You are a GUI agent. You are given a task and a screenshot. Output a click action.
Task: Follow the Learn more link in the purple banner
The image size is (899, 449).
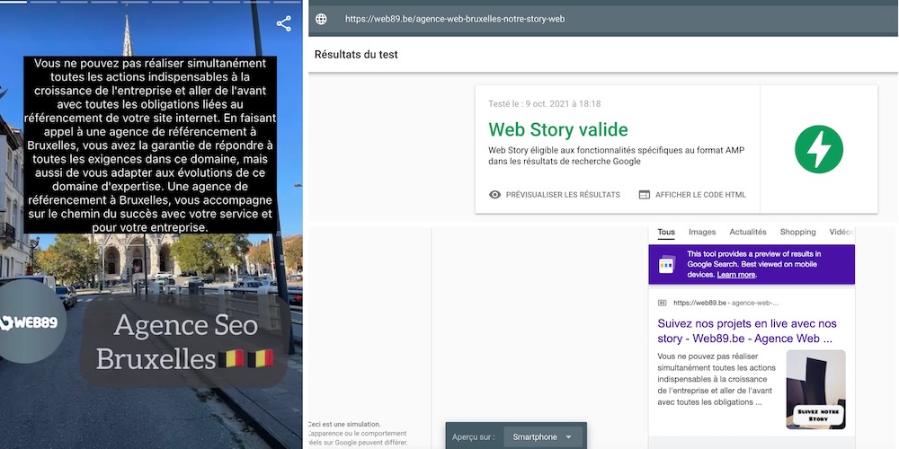point(735,275)
